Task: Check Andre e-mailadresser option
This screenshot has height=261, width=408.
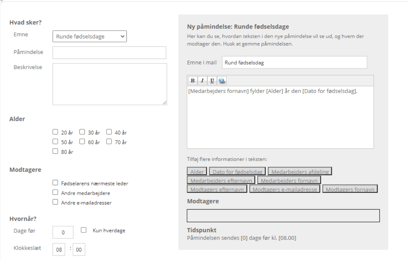Action: tap(55, 202)
